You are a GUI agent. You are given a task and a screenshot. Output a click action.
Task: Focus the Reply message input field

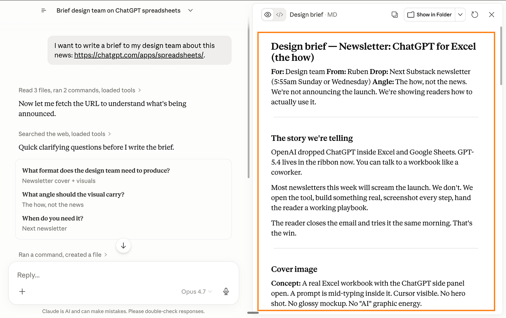(x=123, y=275)
